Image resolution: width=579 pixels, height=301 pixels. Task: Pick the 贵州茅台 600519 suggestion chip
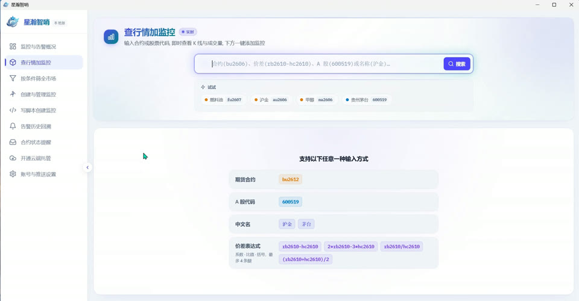point(367,100)
